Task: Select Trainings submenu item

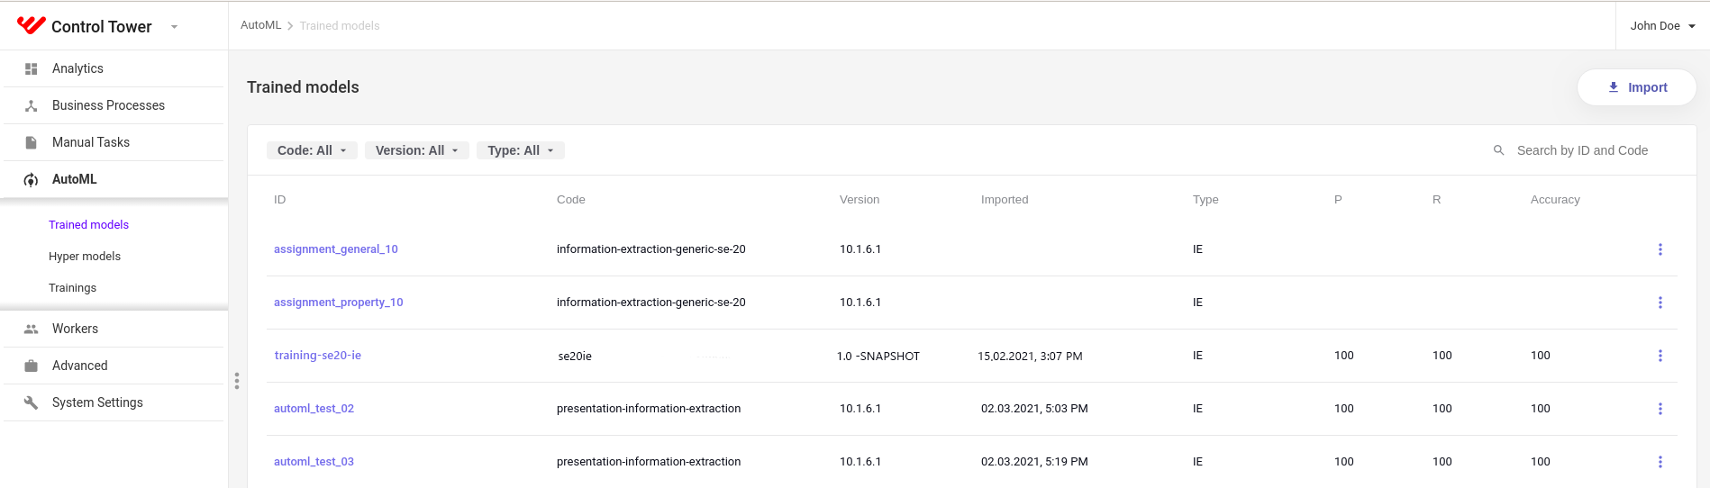Action: [72, 287]
